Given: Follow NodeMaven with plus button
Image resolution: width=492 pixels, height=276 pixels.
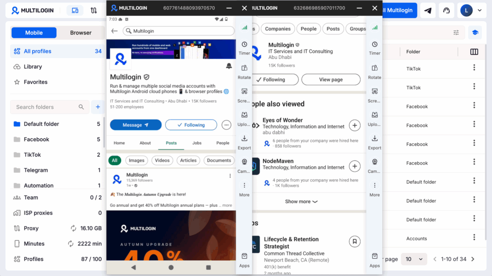Looking at the screenshot, I should point(355,166).
